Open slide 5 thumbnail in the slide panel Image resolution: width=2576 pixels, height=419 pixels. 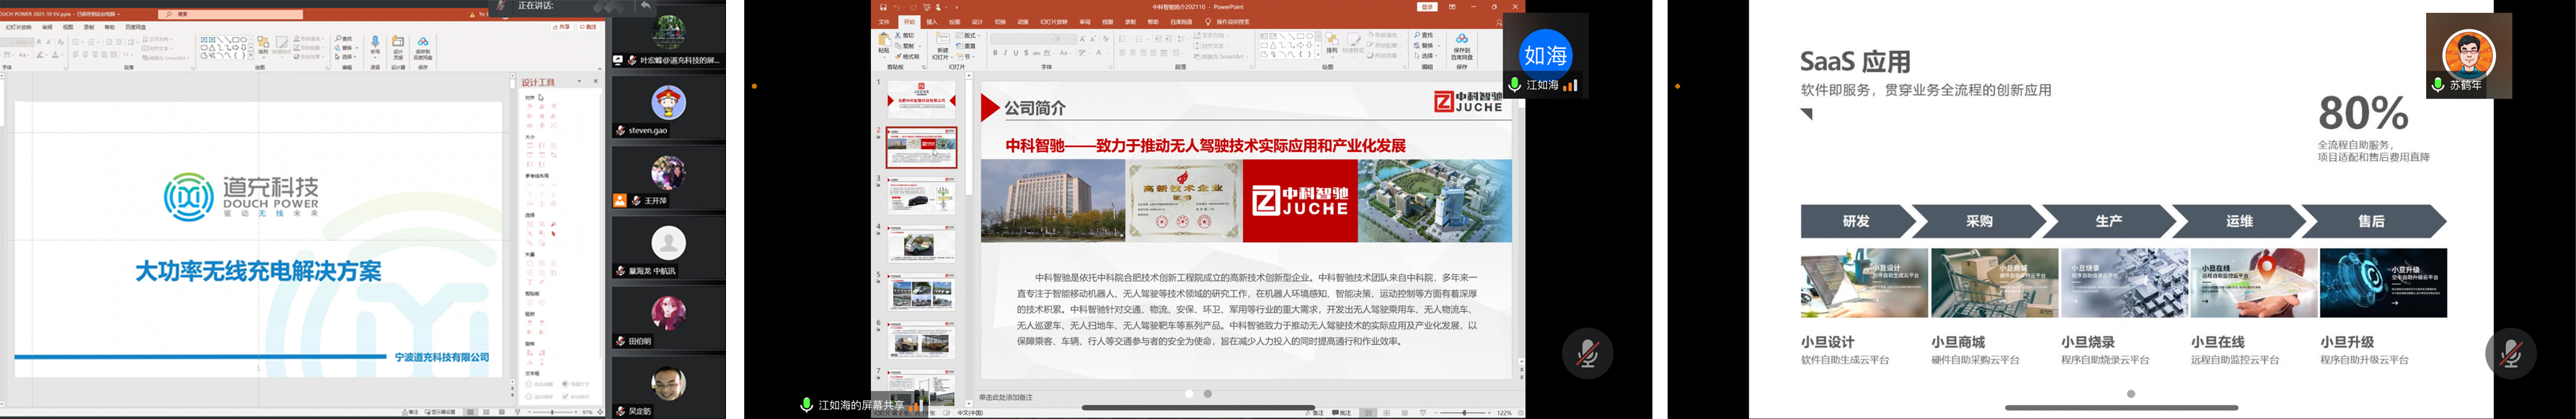(921, 292)
